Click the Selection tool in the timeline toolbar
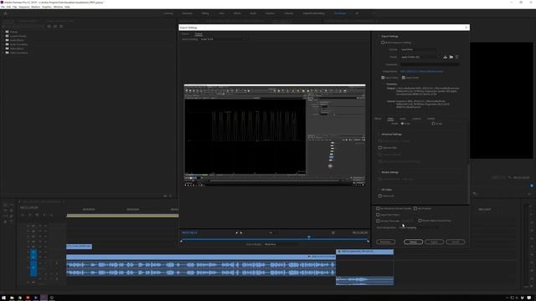 click(5, 205)
